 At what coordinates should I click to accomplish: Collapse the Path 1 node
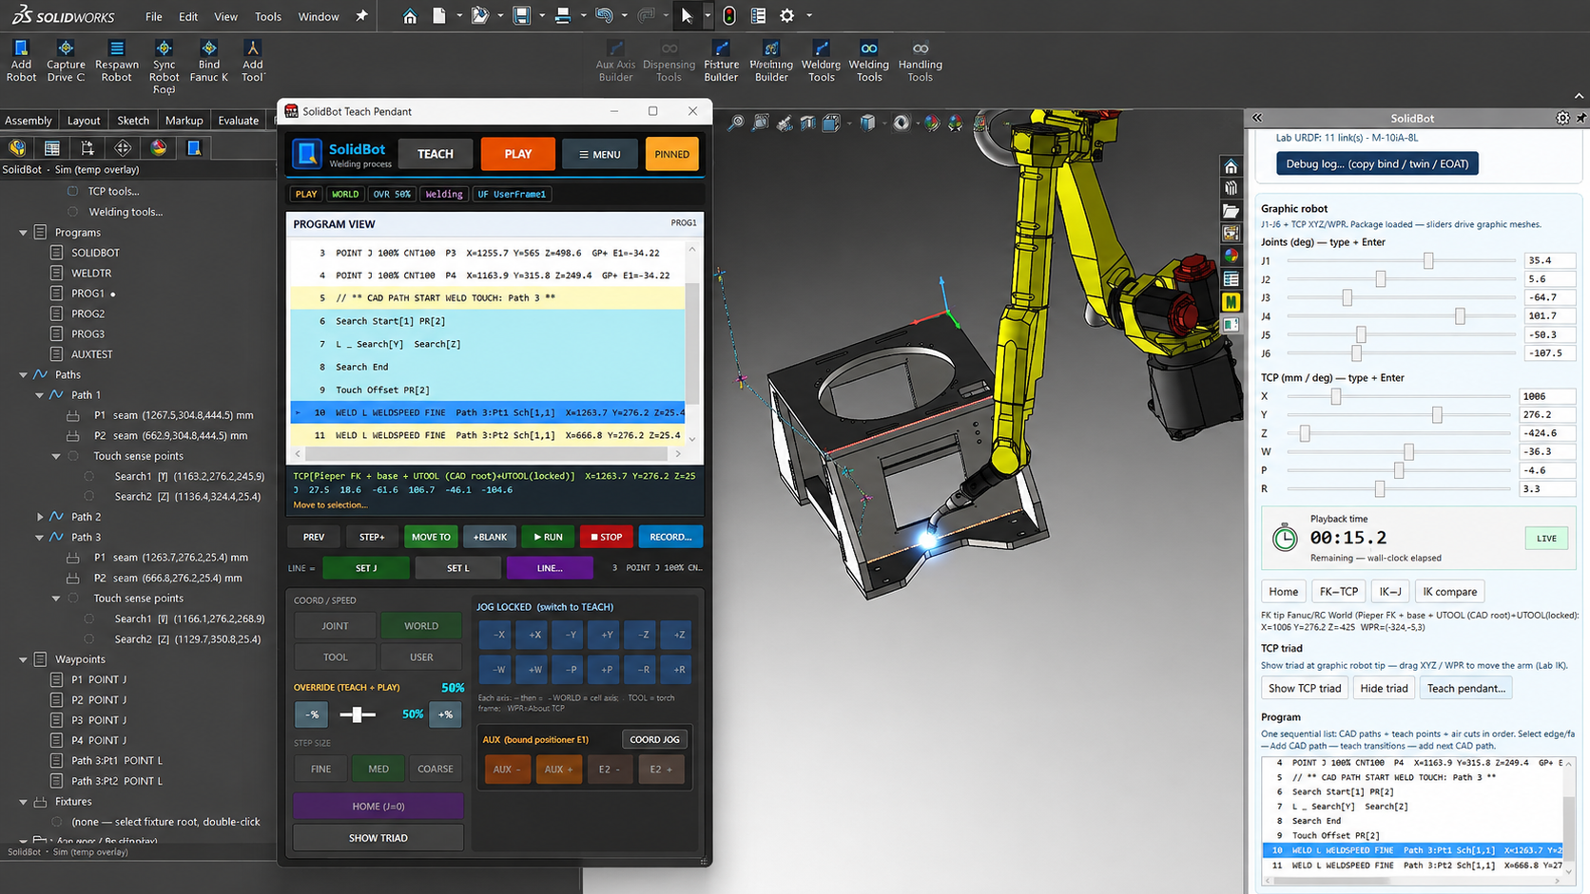39,395
